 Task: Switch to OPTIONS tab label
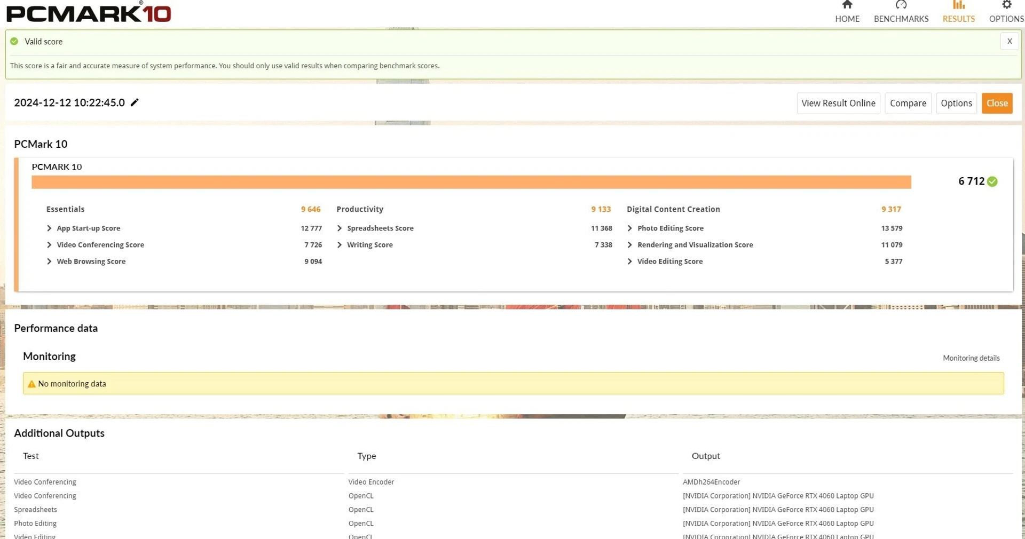coord(1006,19)
